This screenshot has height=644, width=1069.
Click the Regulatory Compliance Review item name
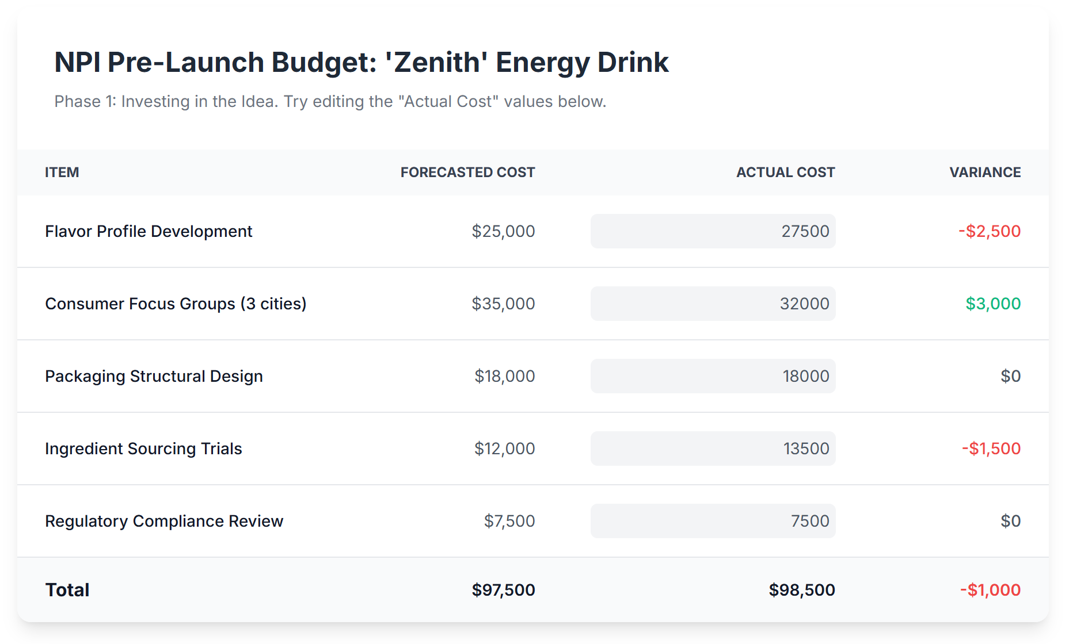164,521
